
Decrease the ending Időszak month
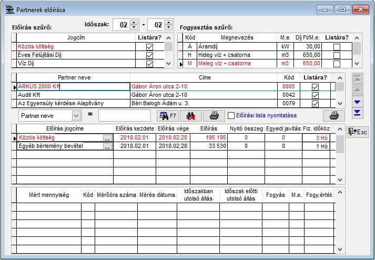point(168,27)
